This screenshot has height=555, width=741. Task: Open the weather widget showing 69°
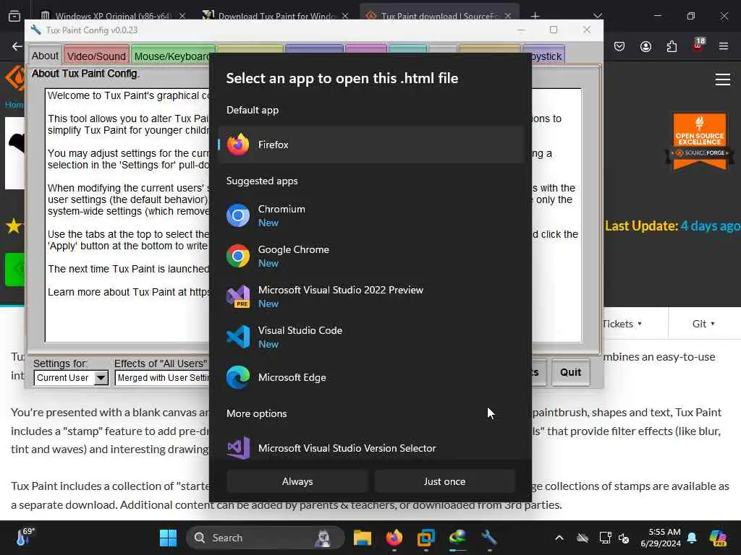pos(25,538)
